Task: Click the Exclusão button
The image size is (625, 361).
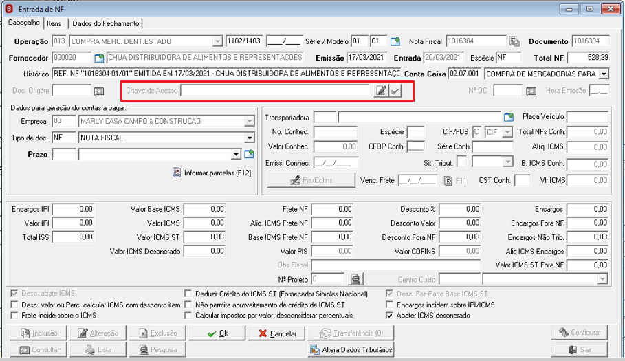Action: [157, 333]
